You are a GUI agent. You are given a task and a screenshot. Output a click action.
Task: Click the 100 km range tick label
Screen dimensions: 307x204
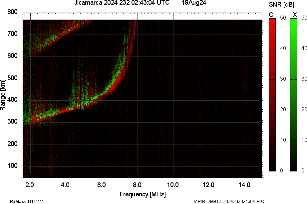(12, 166)
